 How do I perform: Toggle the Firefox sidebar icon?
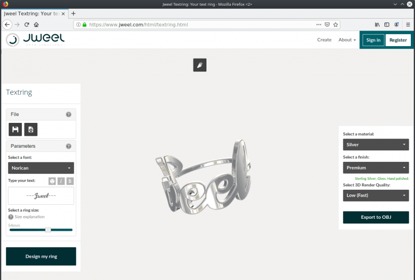pyautogui.click(x=386, y=24)
